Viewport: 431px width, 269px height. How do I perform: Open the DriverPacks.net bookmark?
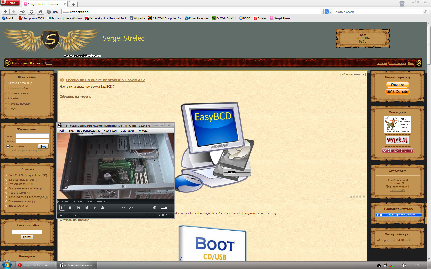(197, 18)
